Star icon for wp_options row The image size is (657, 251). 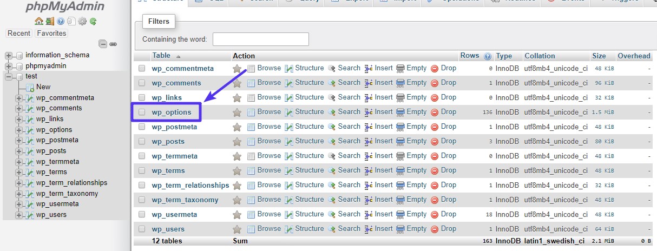236,113
